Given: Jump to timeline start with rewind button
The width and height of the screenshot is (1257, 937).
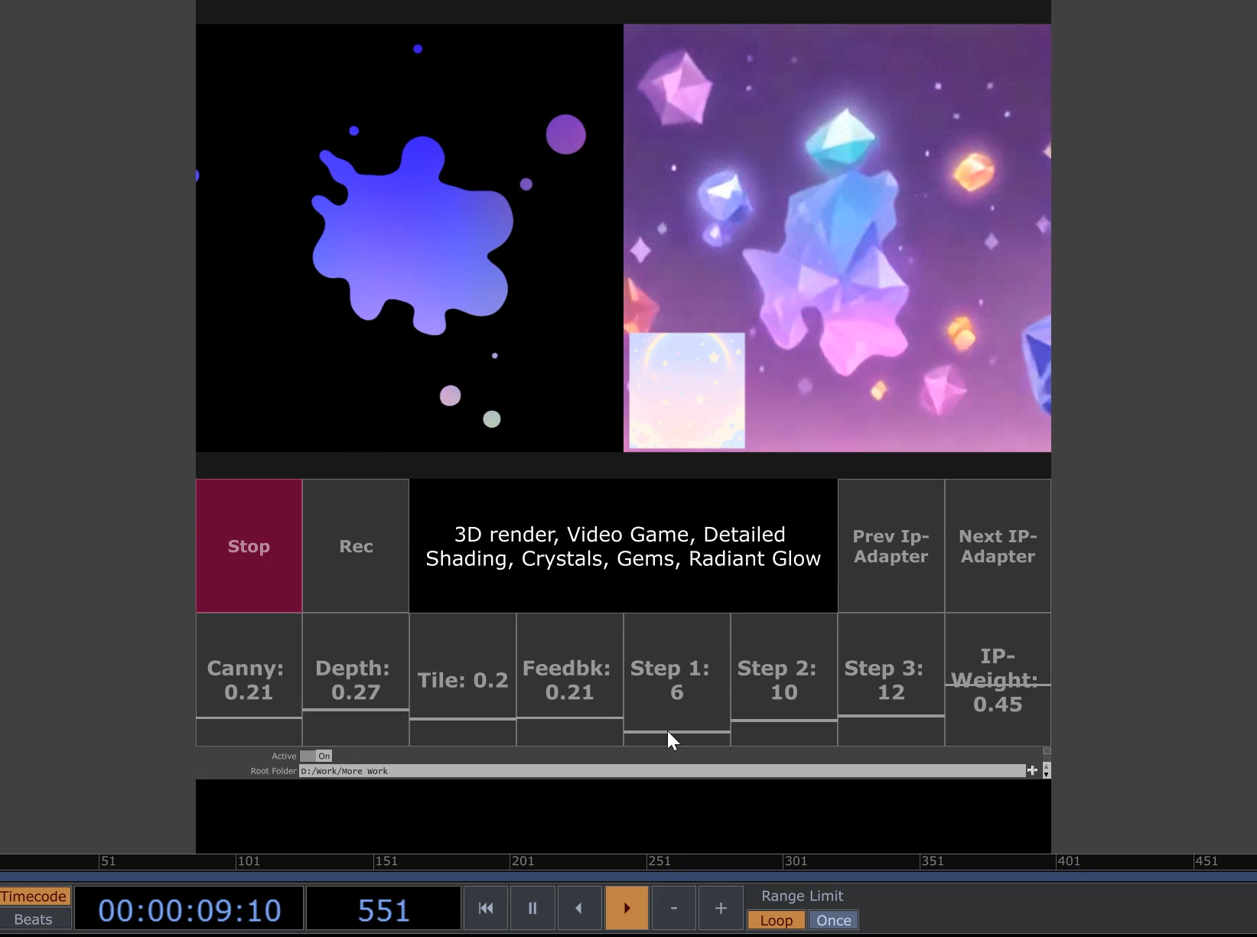Looking at the screenshot, I should (x=486, y=908).
